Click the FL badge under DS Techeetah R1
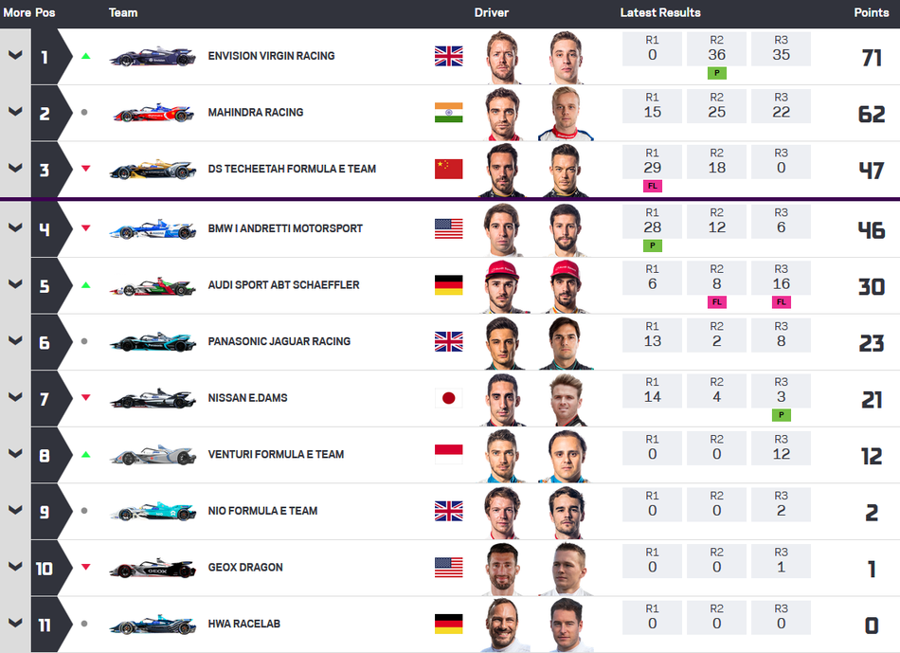The height and width of the screenshot is (653, 900). point(652,187)
